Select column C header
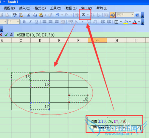The height and width of the screenshot is (138, 149). [21, 41]
